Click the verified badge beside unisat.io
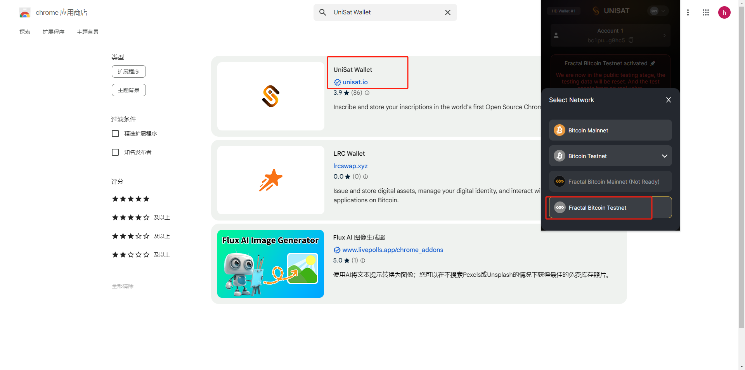Viewport: 745px width, 370px height. coord(337,82)
